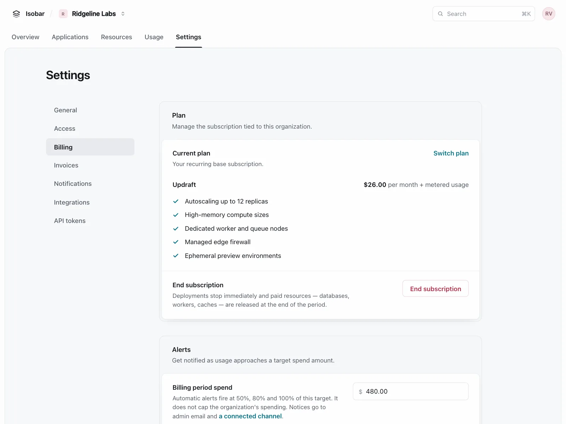
Task: Open API tokens in the settings sidebar
Action: point(90,221)
